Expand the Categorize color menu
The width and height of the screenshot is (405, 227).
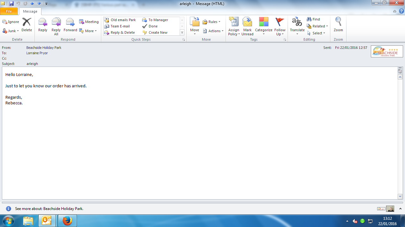[x=264, y=33]
